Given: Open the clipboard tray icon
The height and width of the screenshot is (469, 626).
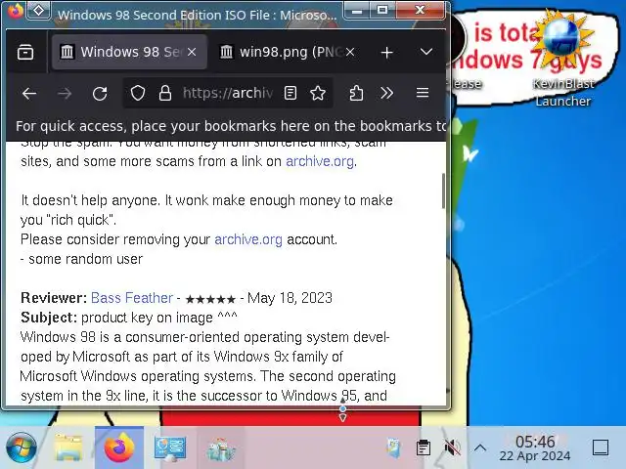Looking at the screenshot, I should [x=424, y=448].
